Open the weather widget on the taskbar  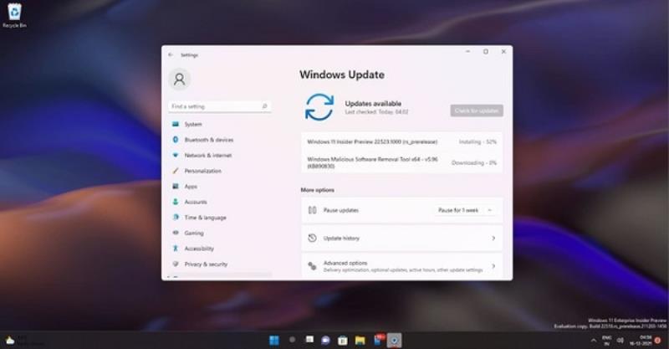[24, 341]
